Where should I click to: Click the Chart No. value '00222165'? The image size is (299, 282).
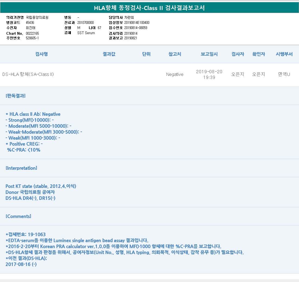click(x=32, y=33)
